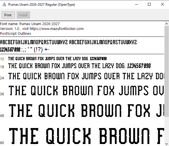The height and width of the screenshot is (146, 169).
Task: Click the 12-point quick brown fox sample
Action: tap(57, 59)
